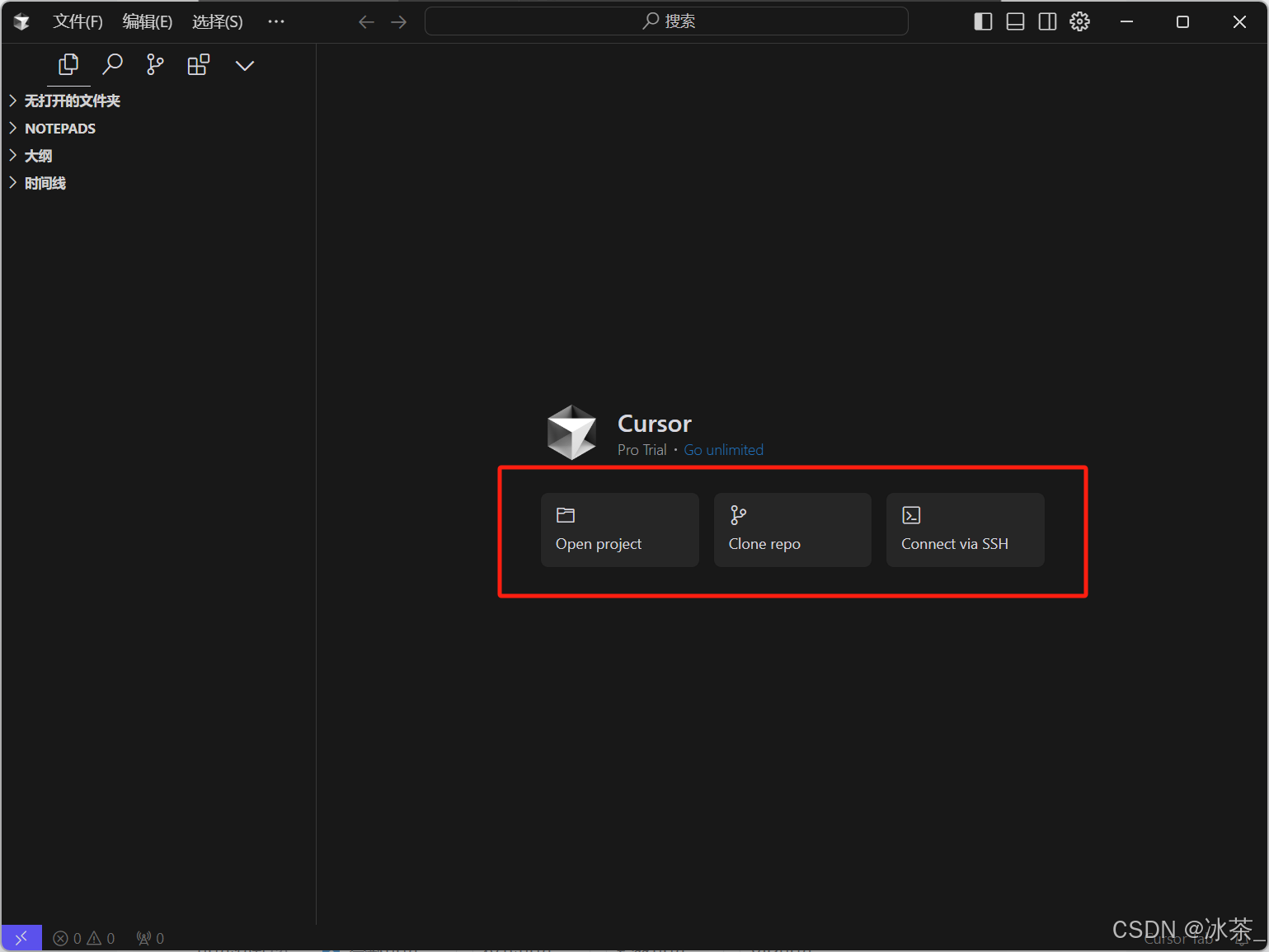Screen dimensions: 1269x952
Task: Maximize the Cursor window
Action: click(1183, 21)
